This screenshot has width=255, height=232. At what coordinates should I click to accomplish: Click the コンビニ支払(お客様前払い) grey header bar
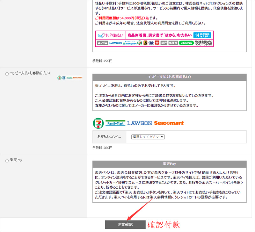169,77
